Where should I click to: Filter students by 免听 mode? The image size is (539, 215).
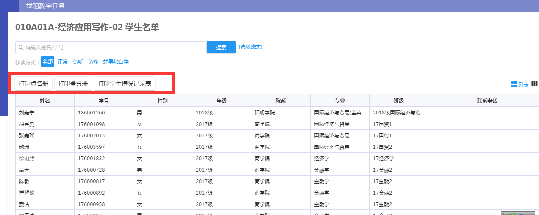(x=78, y=62)
